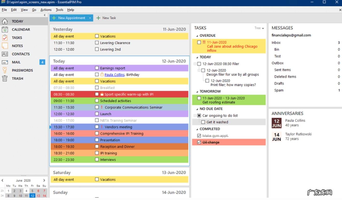Open the New Appointment dropdown arrow
The height and width of the screenshot is (200, 342).
pyautogui.click(x=90, y=18)
